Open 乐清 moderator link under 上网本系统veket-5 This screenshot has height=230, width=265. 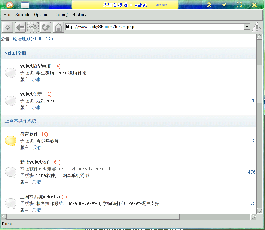coord(36,210)
